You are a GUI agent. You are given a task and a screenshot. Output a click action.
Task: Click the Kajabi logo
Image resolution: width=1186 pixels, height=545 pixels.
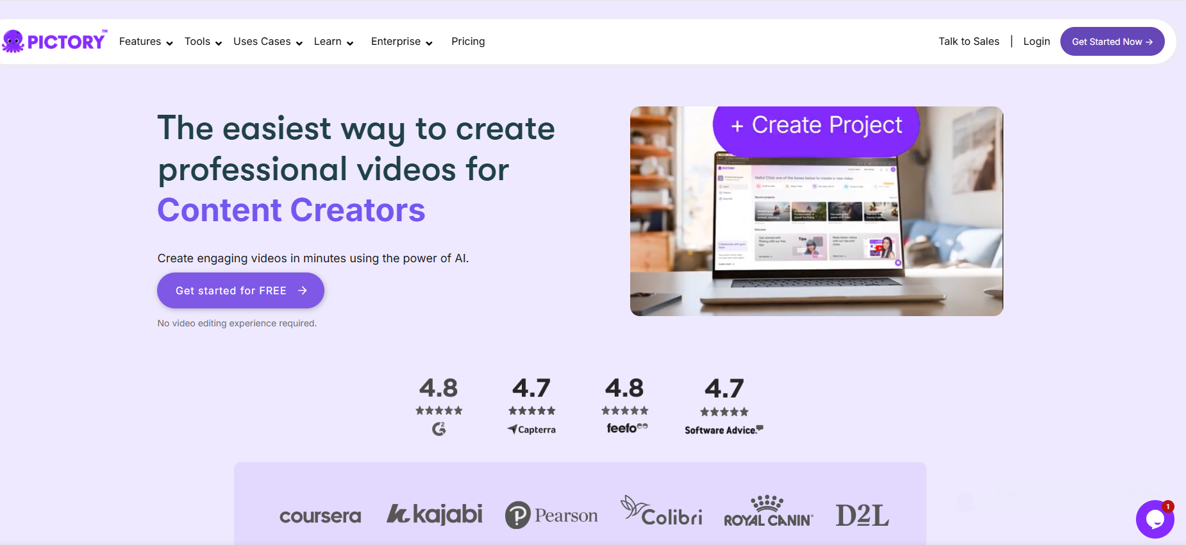tap(435, 514)
